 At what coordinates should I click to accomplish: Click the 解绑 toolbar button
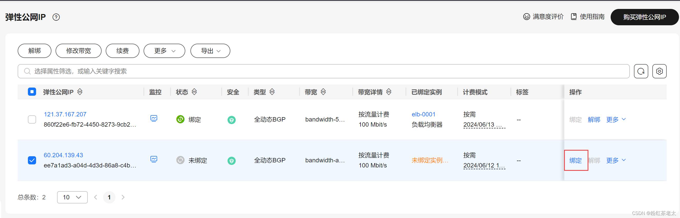tap(35, 51)
